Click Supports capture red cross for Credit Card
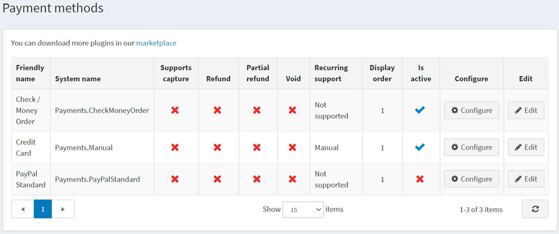The height and width of the screenshot is (234, 559). pyautogui.click(x=175, y=147)
